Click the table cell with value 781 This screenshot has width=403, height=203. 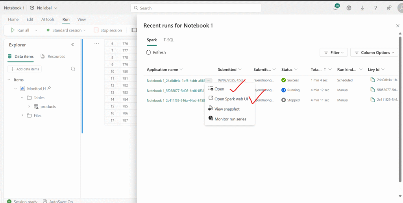tap(125, 78)
